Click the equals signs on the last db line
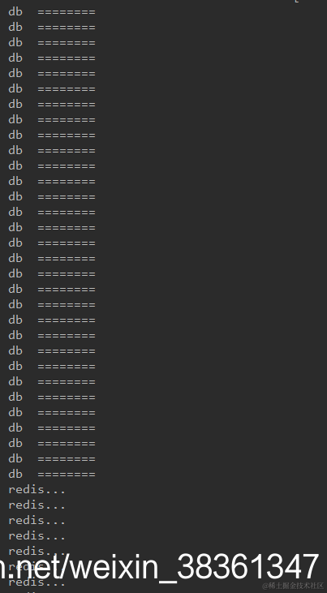The image size is (327, 593). [x=67, y=475]
